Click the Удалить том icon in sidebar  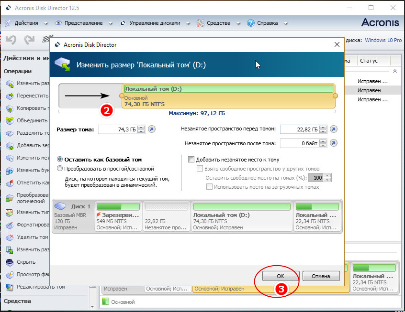[x=9, y=237]
